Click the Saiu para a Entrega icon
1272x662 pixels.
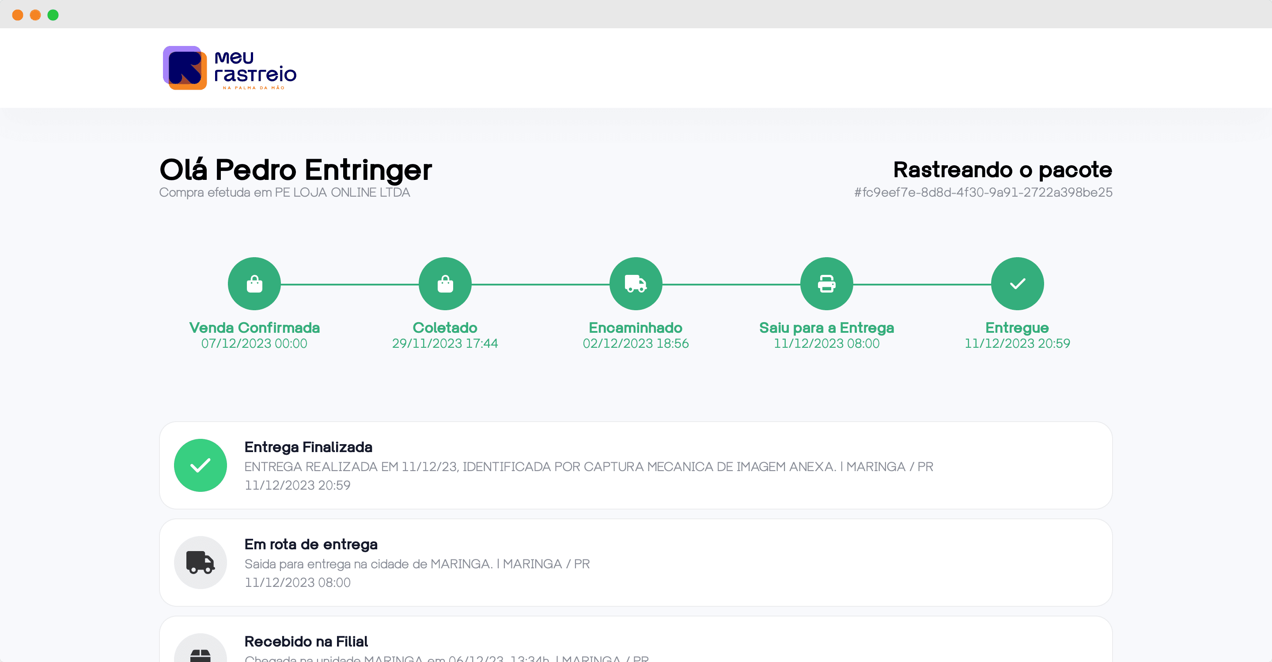[826, 284]
